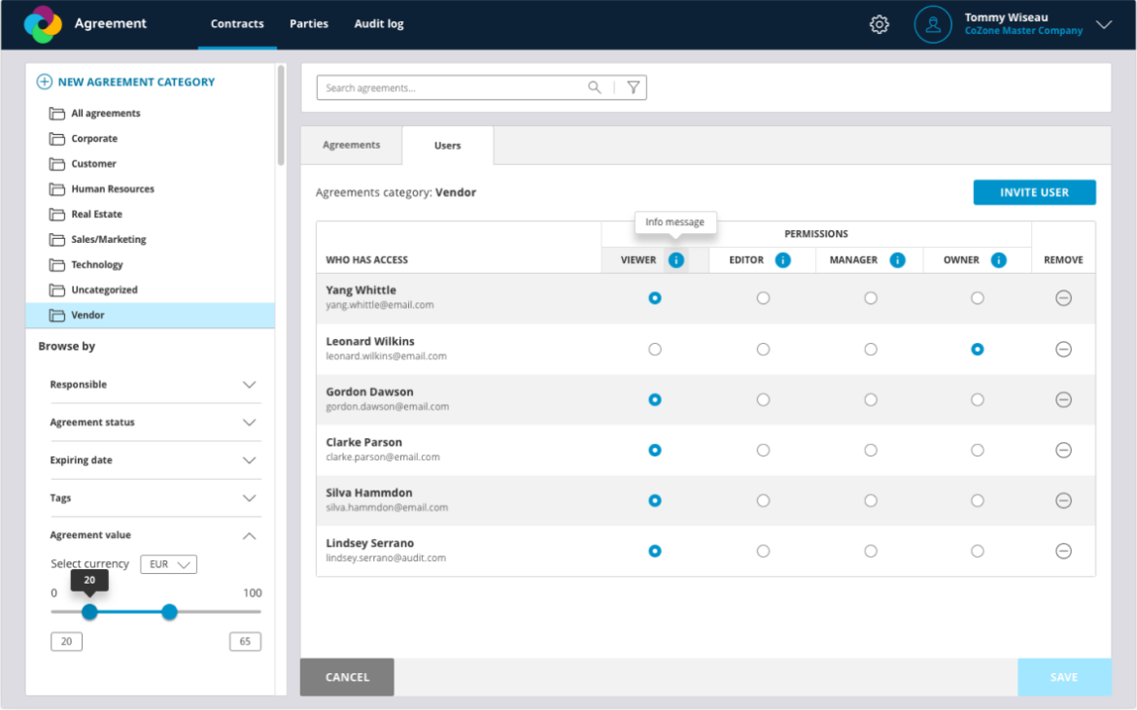This screenshot has height=710, width=1137.
Task: Set Yang Whittle as Editor
Action: coord(763,298)
